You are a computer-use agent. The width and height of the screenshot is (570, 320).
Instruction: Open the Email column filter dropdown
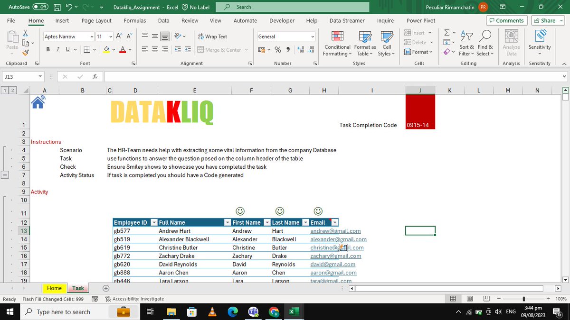335,222
